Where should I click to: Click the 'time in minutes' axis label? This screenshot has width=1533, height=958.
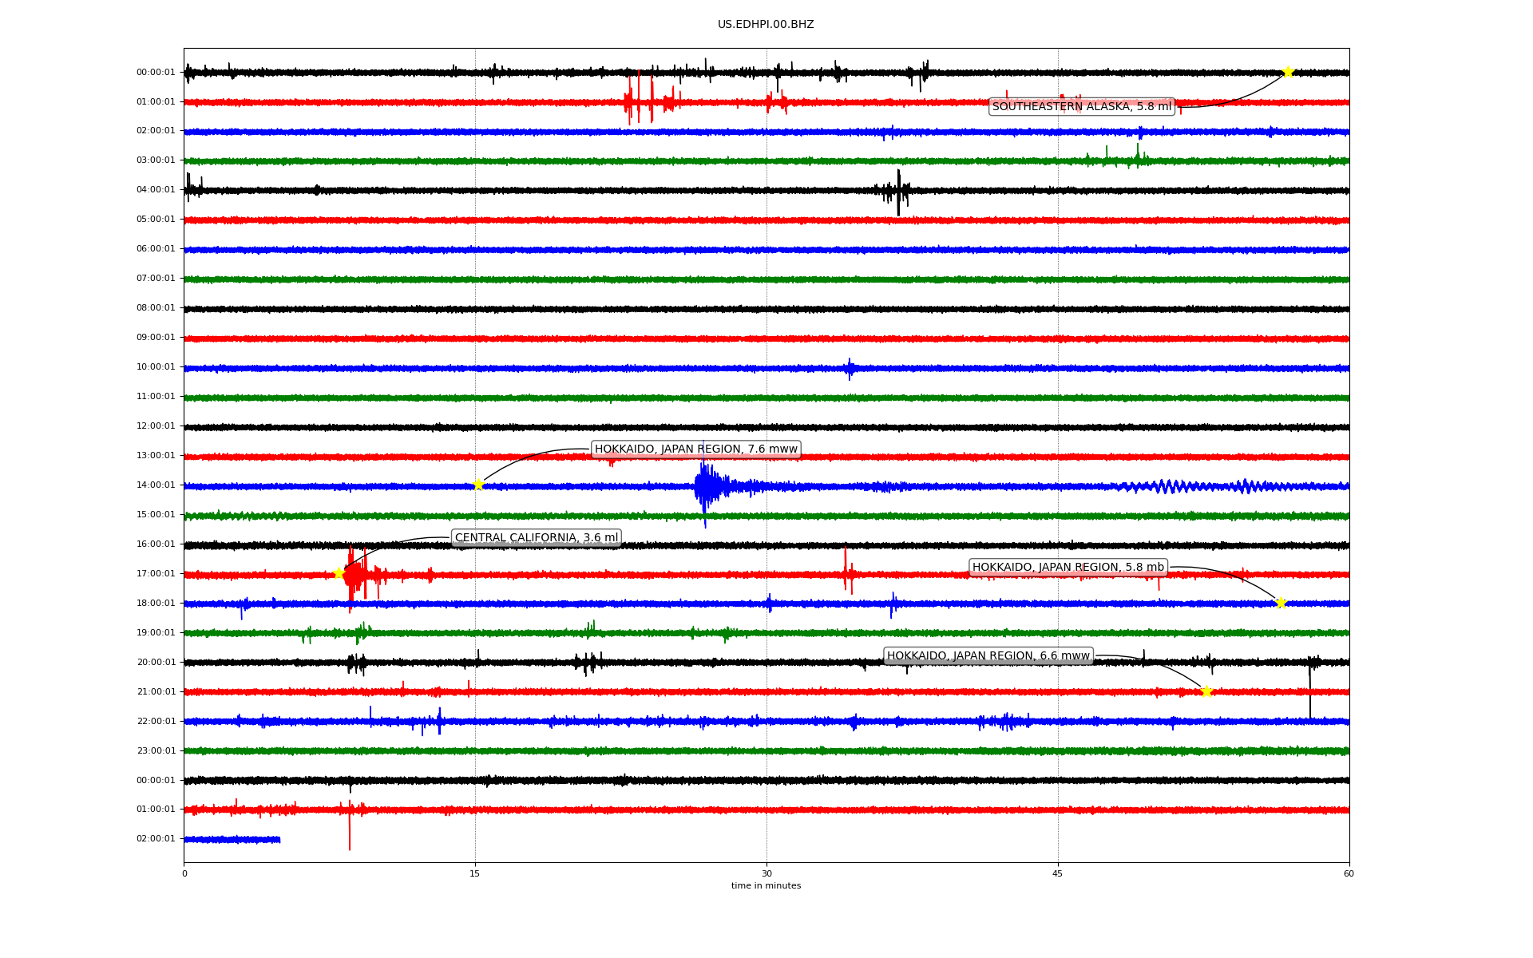766,885
